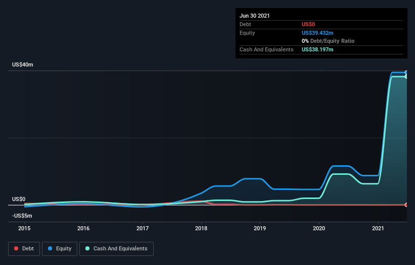Click the red US$0 debt value
The height and width of the screenshot is (265, 415).
pyautogui.click(x=308, y=24)
